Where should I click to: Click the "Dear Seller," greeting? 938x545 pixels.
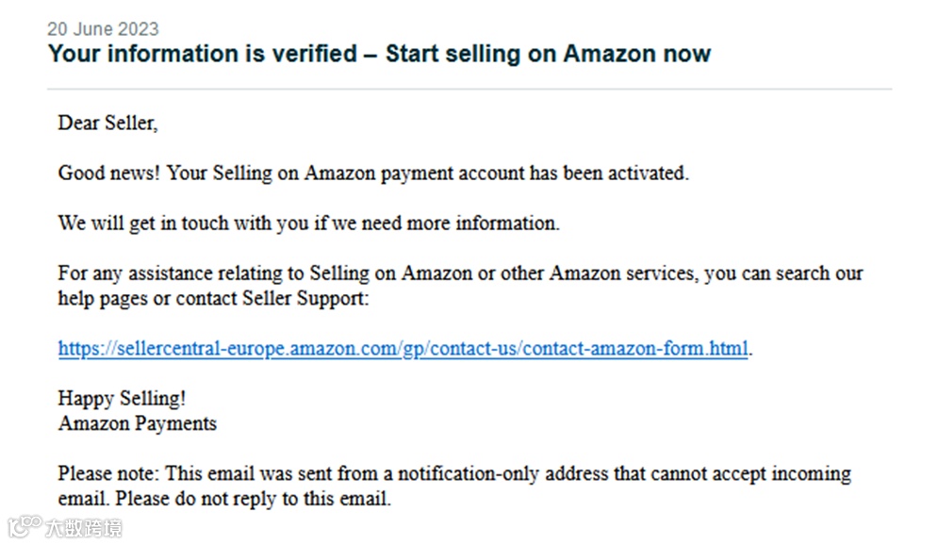tap(107, 123)
